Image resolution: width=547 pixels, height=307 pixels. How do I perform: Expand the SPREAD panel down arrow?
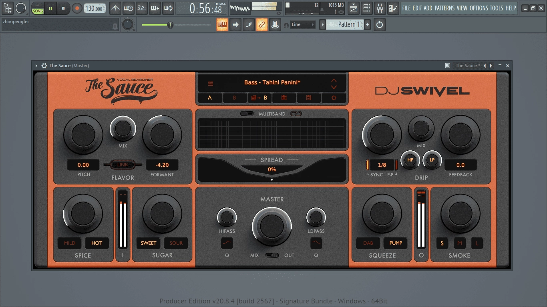(x=272, y=180)
